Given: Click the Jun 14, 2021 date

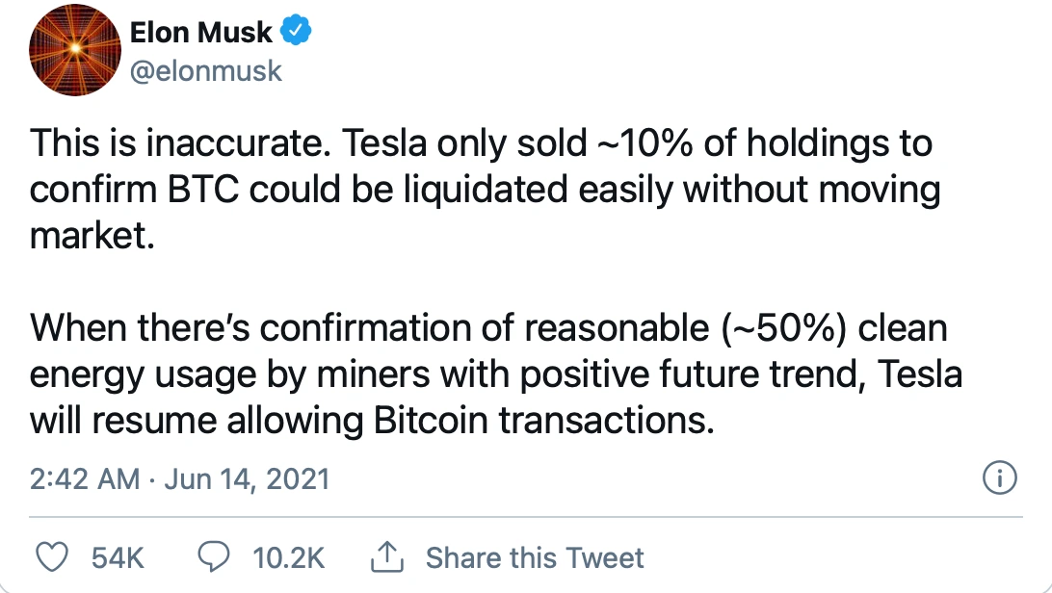Looking at the screenshot, I should 247,479.
